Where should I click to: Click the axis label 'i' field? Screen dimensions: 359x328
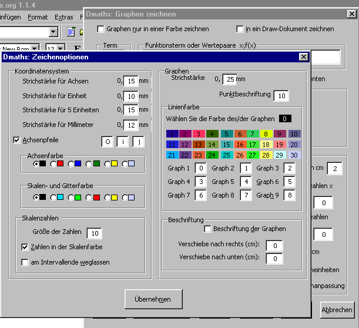pyautogui.click(x=123, y=142)
